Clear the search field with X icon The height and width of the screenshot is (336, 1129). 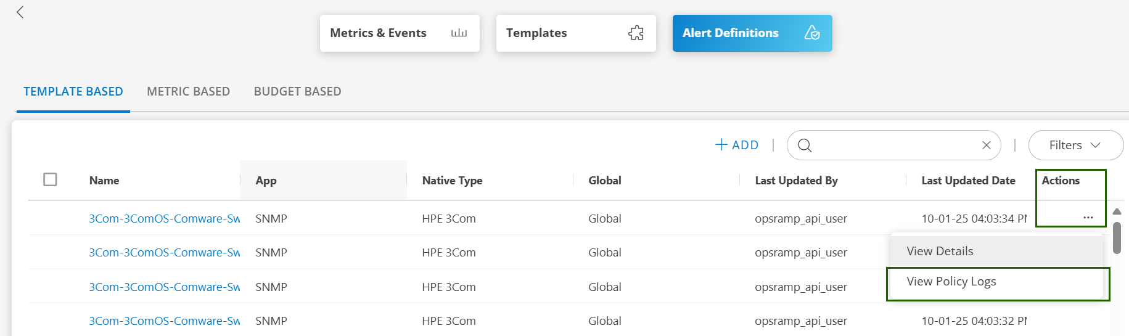(x=986, y=145)
